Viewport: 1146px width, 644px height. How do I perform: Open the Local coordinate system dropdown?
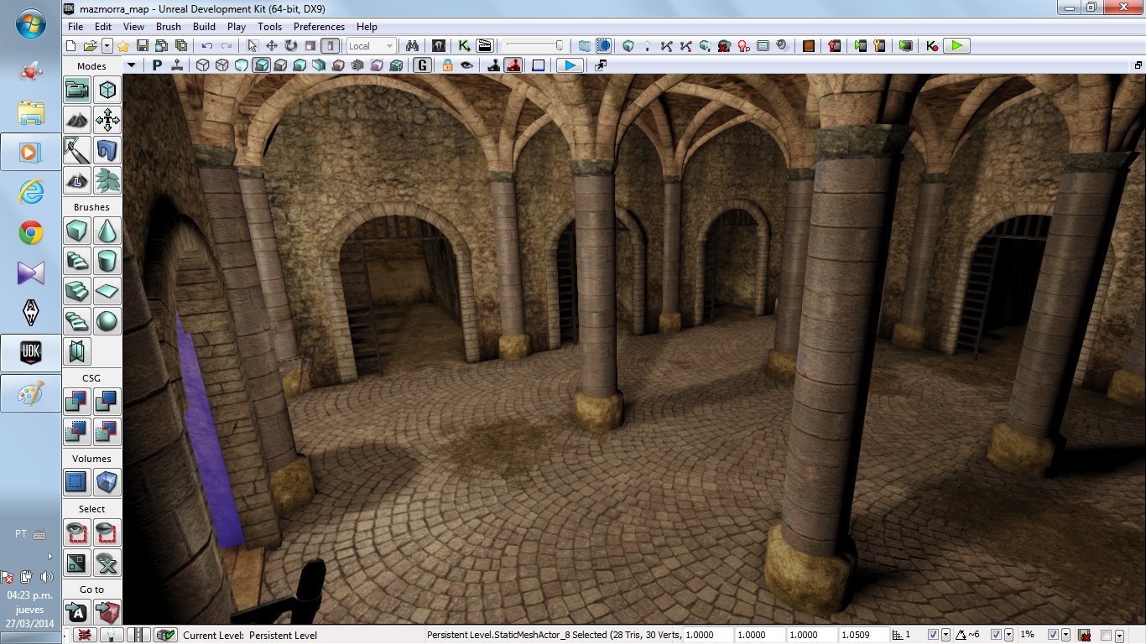pyautogui.click(x=371, y=46)
